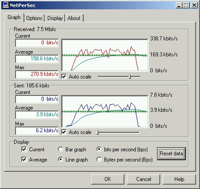Click the Sent graph scale slider thumb
Viewport: 200px width, 189px height.
pyautogui.click(x=97, y=132)
